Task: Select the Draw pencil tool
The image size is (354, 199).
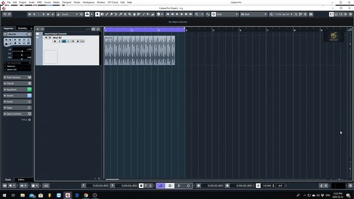Action: tap(107, 14)
